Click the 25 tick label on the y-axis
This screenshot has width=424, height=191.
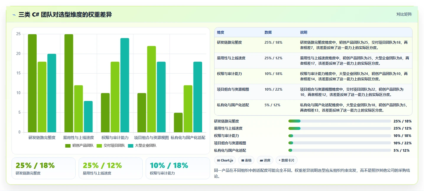click(x=18, y=34)
